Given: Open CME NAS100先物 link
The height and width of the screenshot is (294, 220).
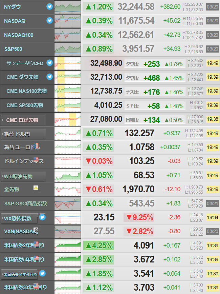Looking at the screenshot, I should click(26, 91).
